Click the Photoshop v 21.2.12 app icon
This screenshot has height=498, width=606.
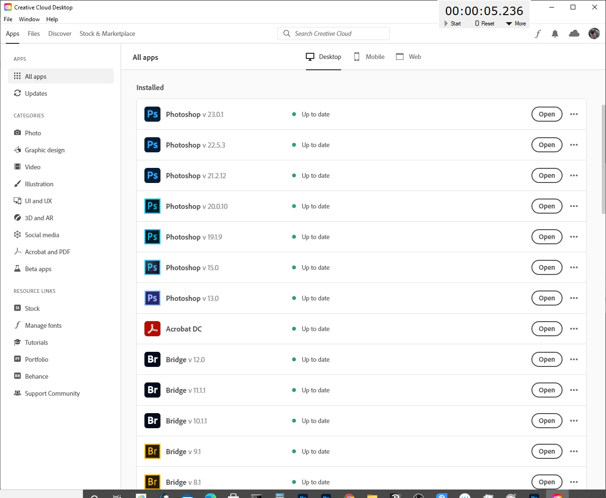152,175
